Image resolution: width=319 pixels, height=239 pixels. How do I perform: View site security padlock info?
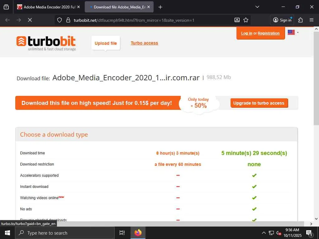[x=68, y=20]
